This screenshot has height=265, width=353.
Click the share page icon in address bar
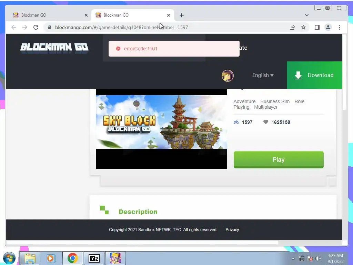point(292,27)
